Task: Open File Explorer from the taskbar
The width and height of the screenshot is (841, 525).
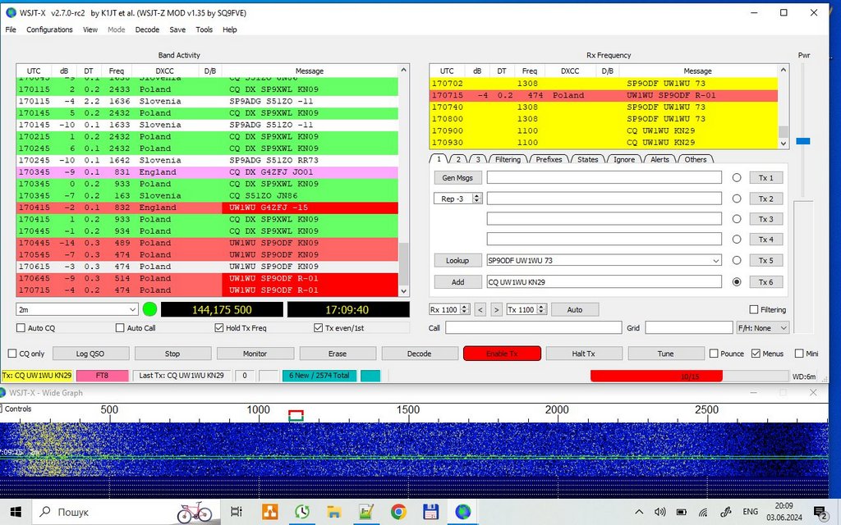Action: click(x=334, y=512)
